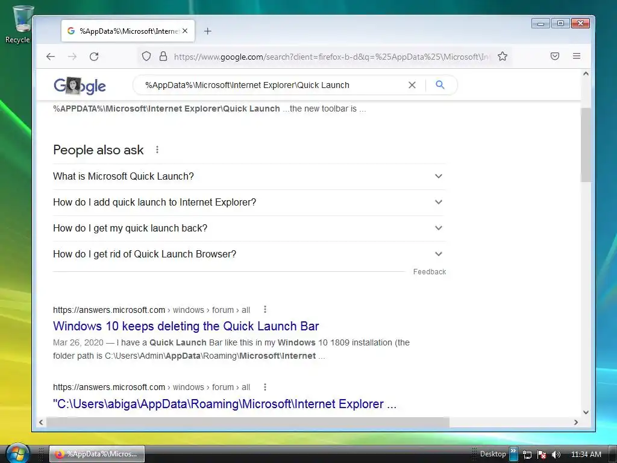Open "Windows 10 keeps deleting the Quick Launch Bar"

point(186,326)
